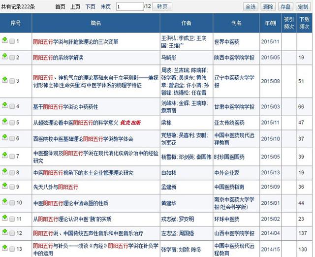Click the 序号 column header
Image resolution: width=315 pixels, height=257 pixels.
click(x=16, y=23)
